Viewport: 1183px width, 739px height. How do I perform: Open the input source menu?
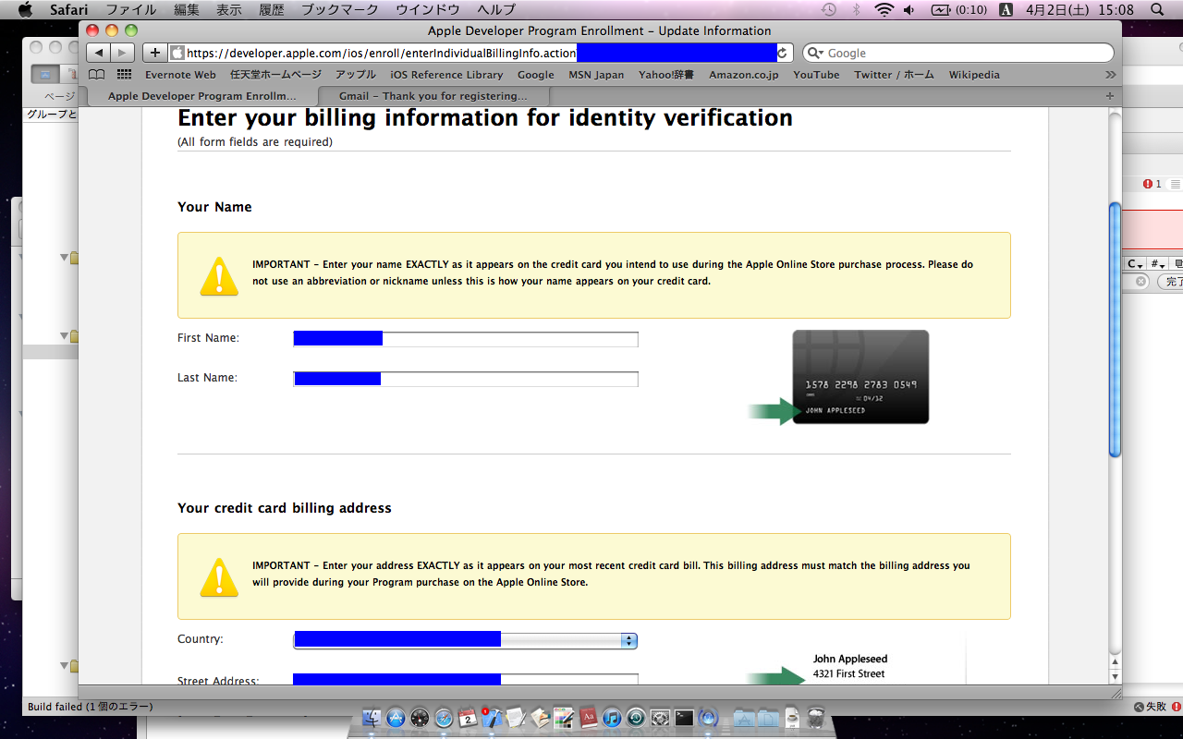pos(1006,9)
